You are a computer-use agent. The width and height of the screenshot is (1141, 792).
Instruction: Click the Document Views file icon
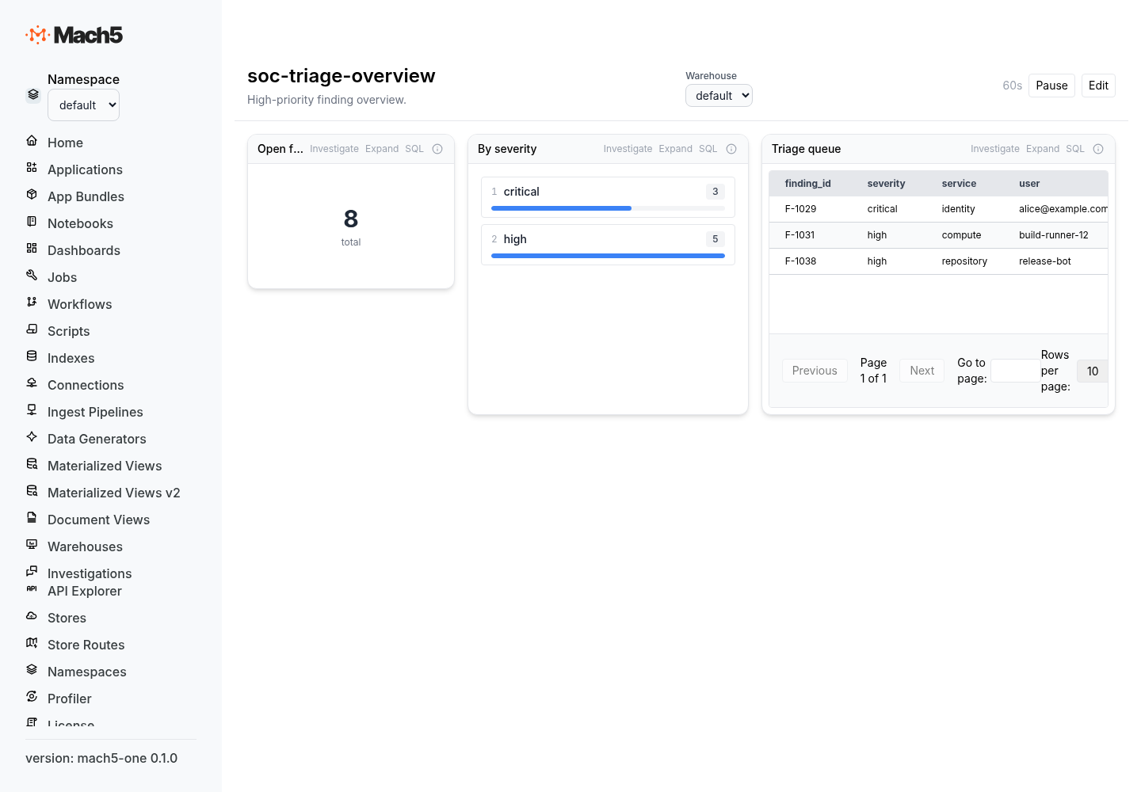point(32,518)
